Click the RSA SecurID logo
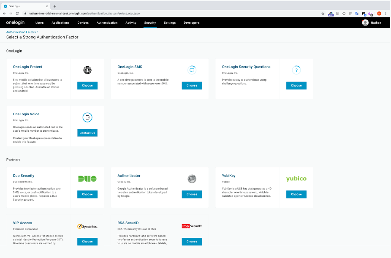 [192, 226]
